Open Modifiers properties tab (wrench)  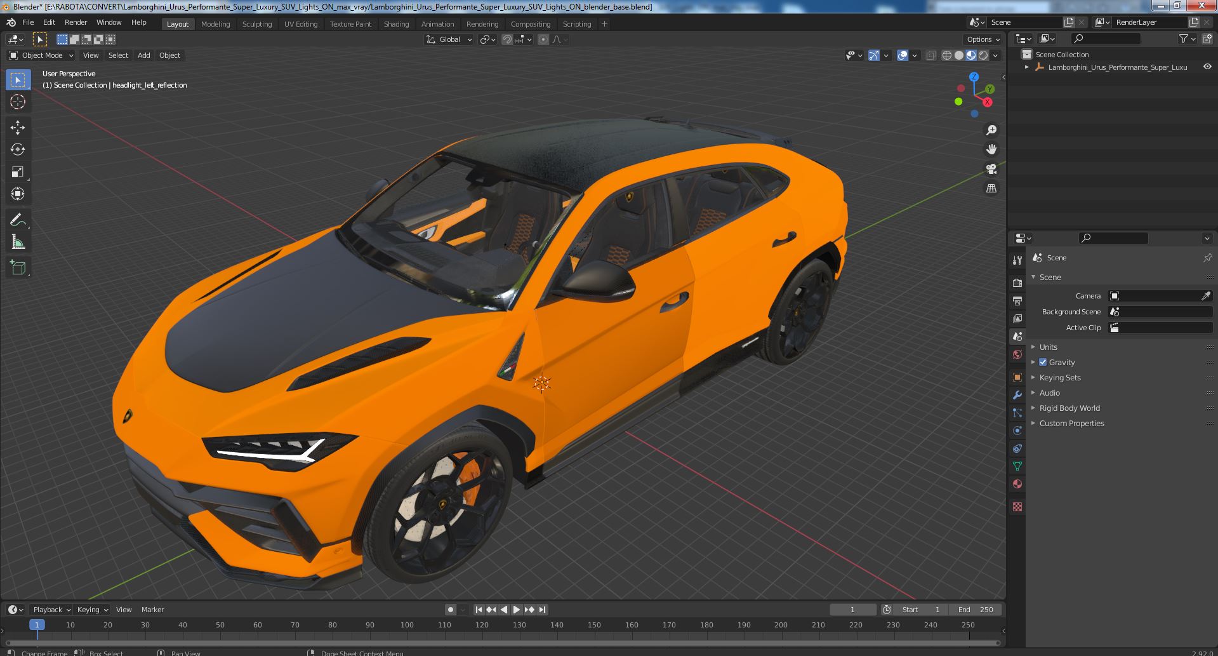[x=1017, y=395]
